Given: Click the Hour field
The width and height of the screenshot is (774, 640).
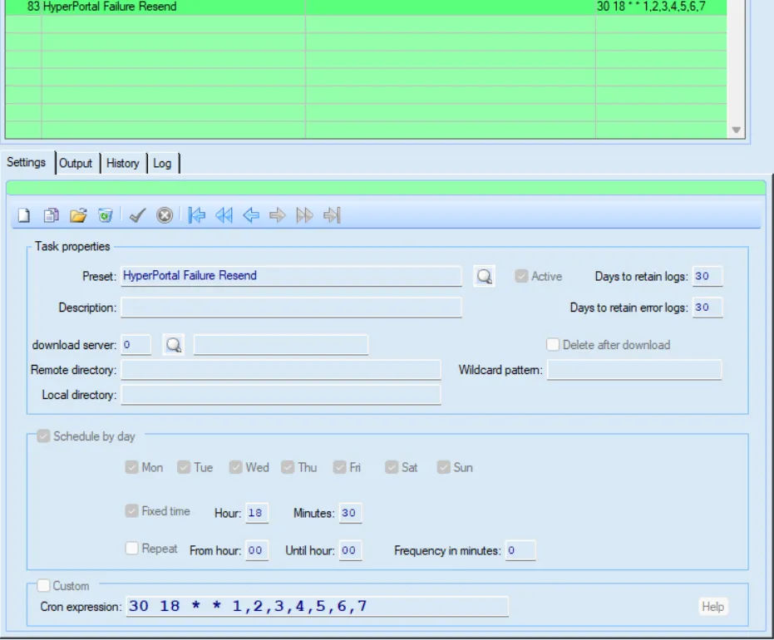Looking at the screenshot, I should 257,513.
